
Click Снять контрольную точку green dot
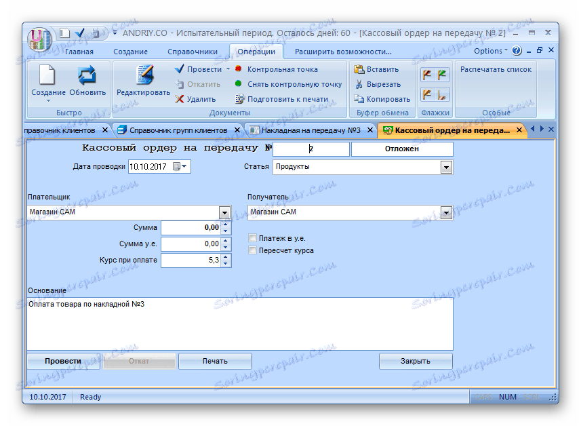(x=239, y=84)
